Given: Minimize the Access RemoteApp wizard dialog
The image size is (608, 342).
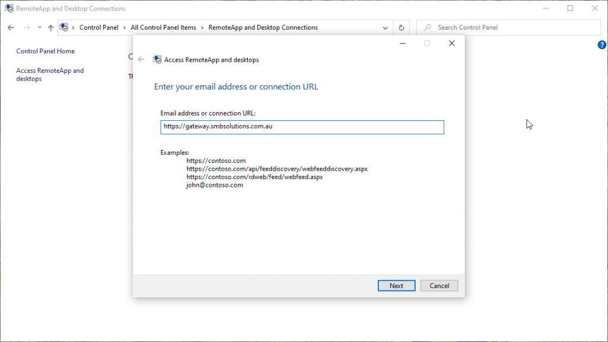Looking at the screenshot, I should (403, 43).
